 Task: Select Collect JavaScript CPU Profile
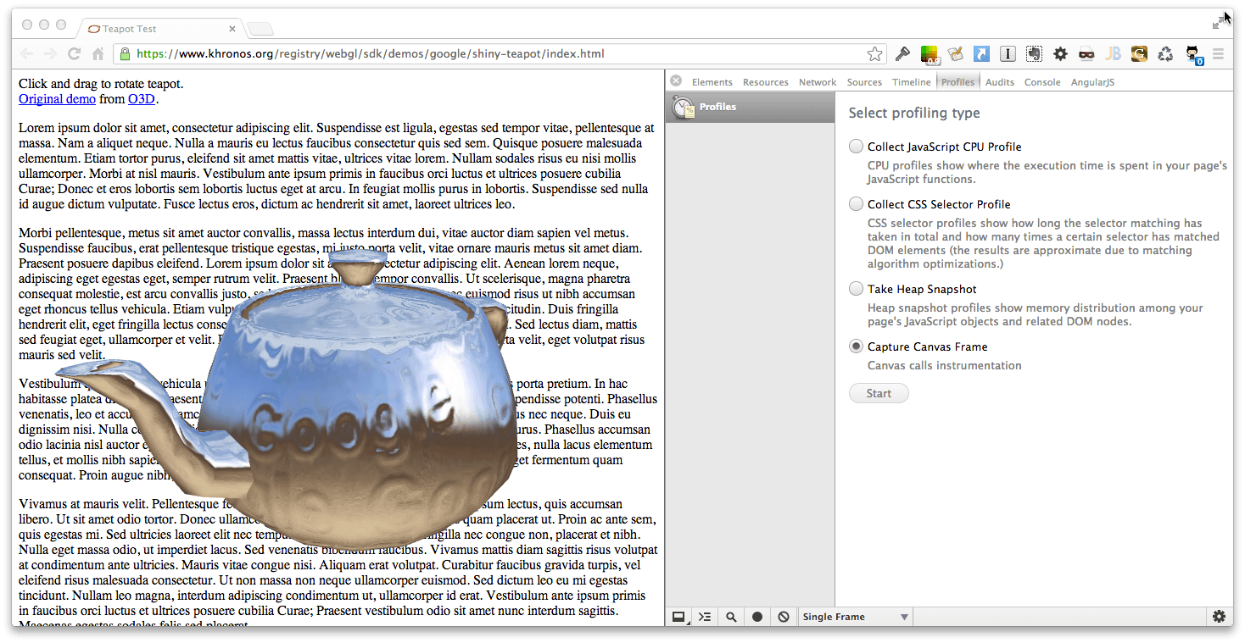click(x=857, y=147)
